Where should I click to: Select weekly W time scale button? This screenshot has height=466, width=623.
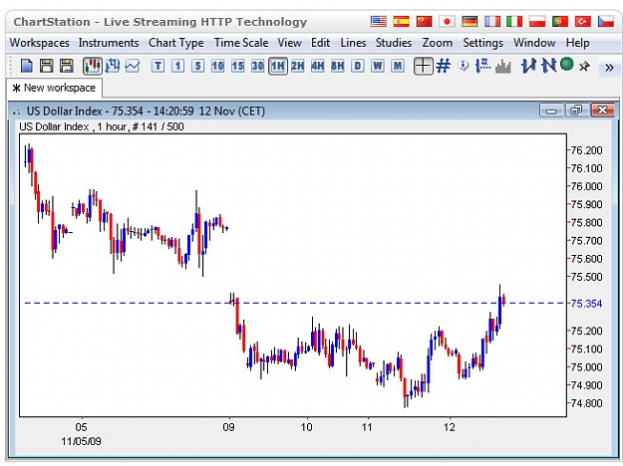pyautogui.click(x=378, y=66)
